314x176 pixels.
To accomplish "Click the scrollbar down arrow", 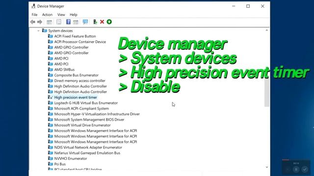I will tap(267, 167).
